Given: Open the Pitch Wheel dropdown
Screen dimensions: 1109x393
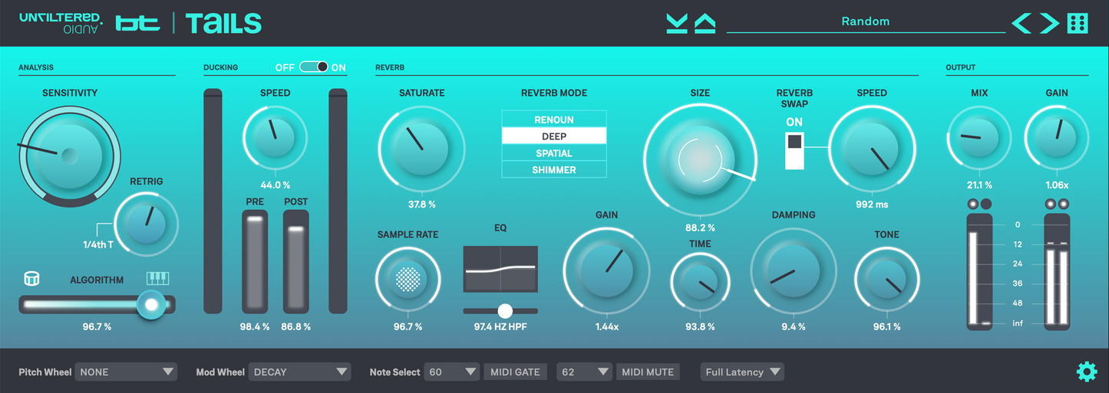Looking at the screenshot, I should click(126, 372).
